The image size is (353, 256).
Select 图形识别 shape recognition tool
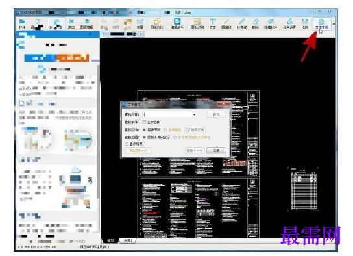[197, 24]
